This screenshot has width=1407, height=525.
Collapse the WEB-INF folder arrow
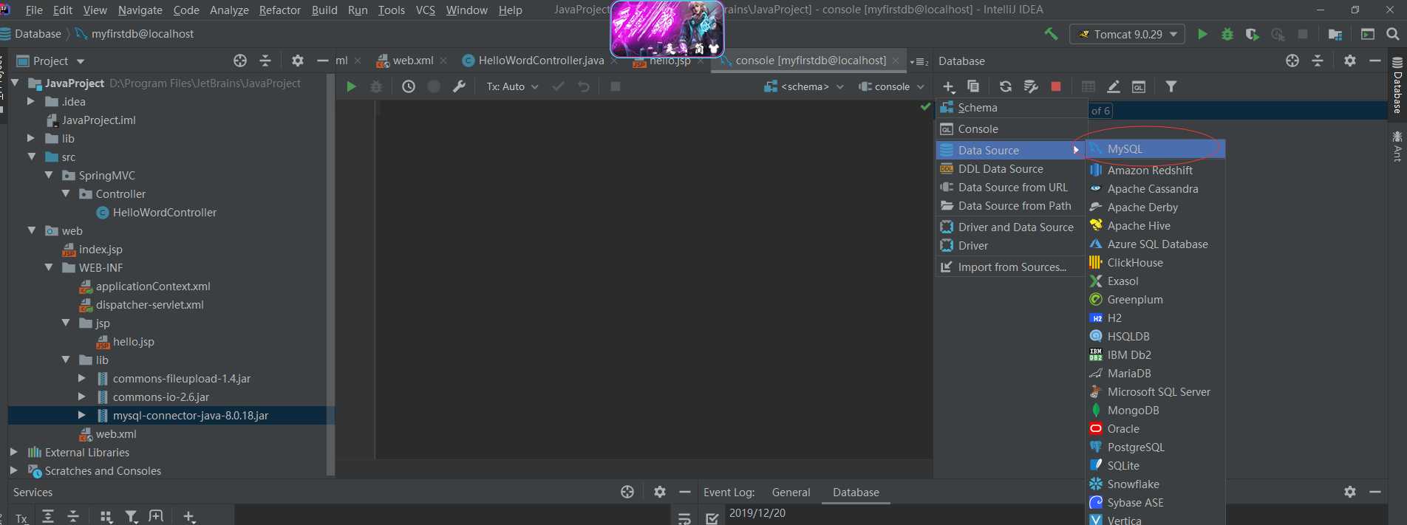tap(49, 267)
